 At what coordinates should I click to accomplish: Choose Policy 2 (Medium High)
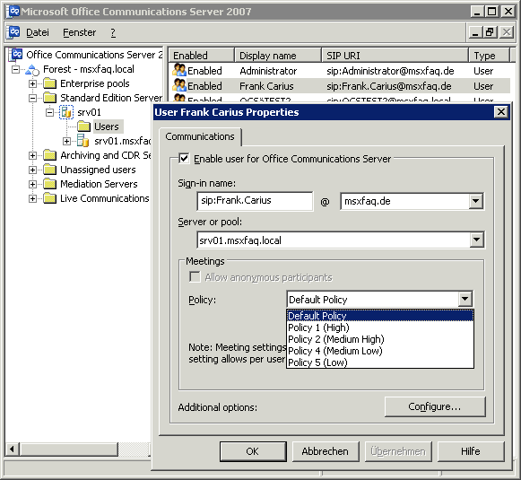[x=380, y=339]
